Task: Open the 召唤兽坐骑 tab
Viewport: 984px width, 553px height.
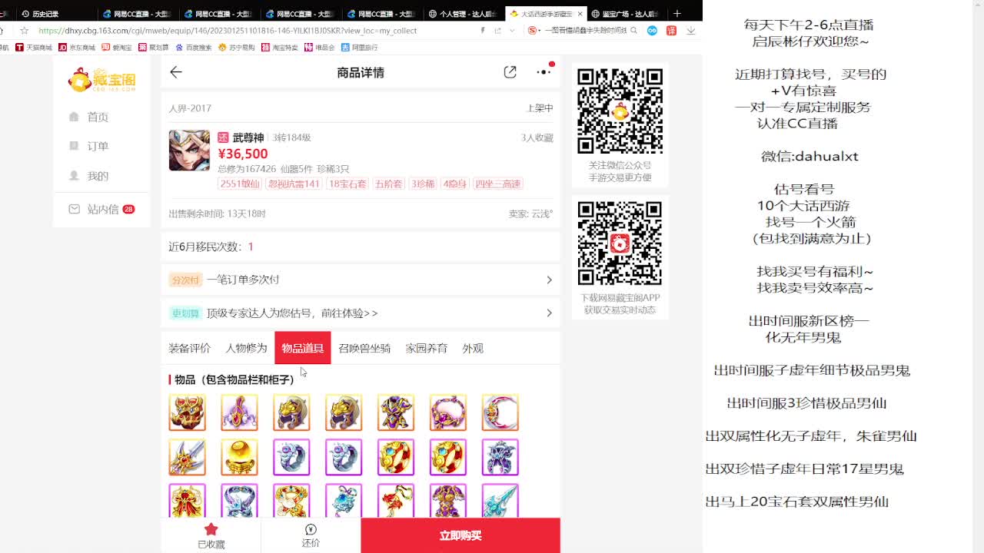Action: point(364,348)
